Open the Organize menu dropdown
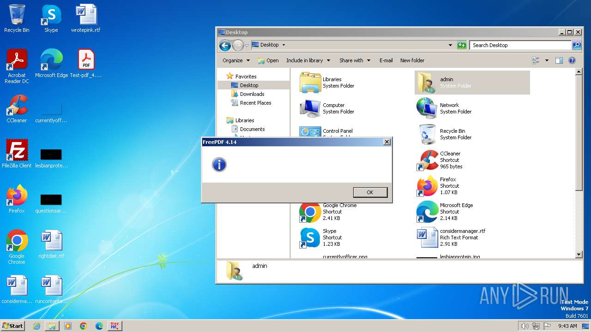 236,60
